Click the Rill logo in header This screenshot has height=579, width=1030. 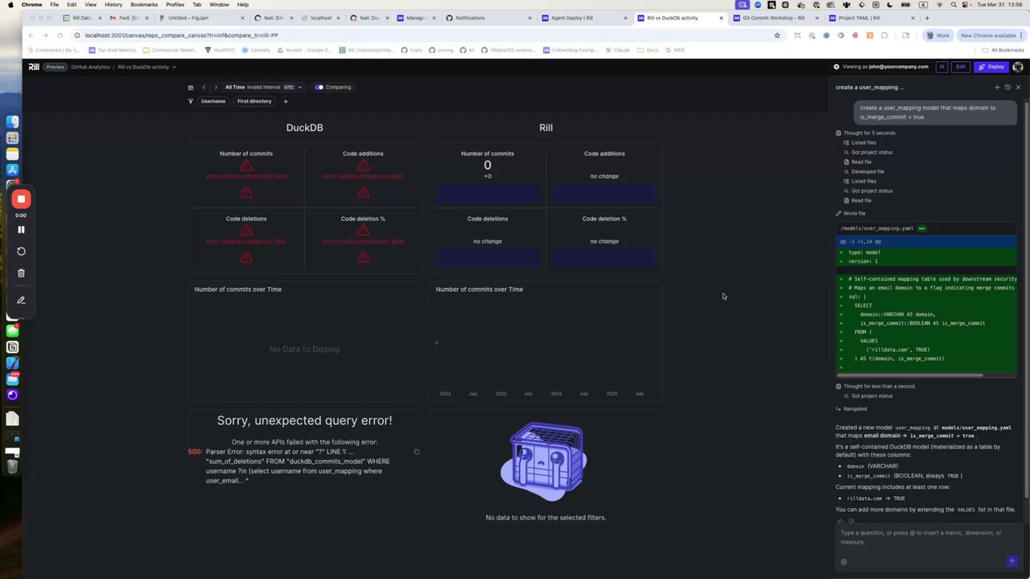click(x=34, y=67)
